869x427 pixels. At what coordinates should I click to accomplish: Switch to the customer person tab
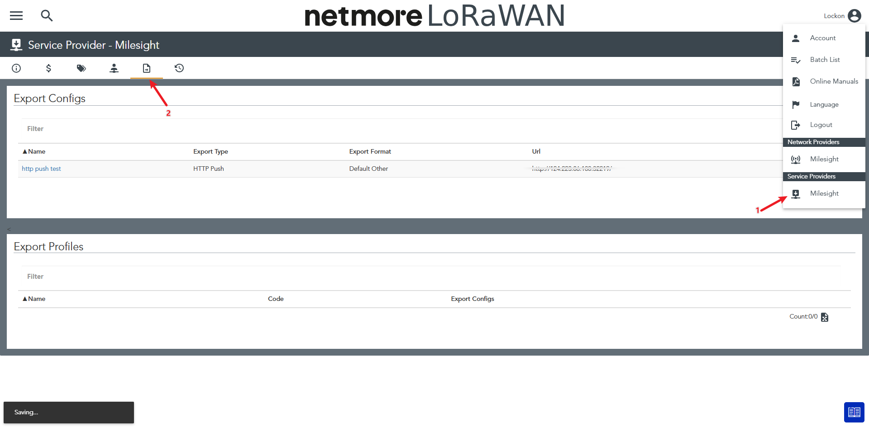[114, 68]
